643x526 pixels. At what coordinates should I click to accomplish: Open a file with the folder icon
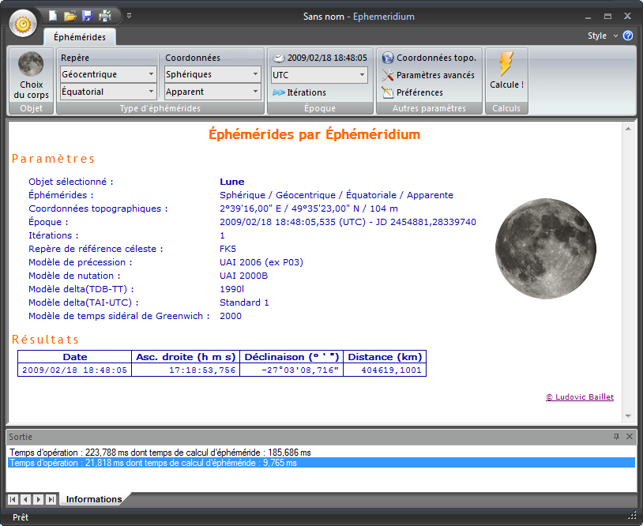[x=70, y=16]
